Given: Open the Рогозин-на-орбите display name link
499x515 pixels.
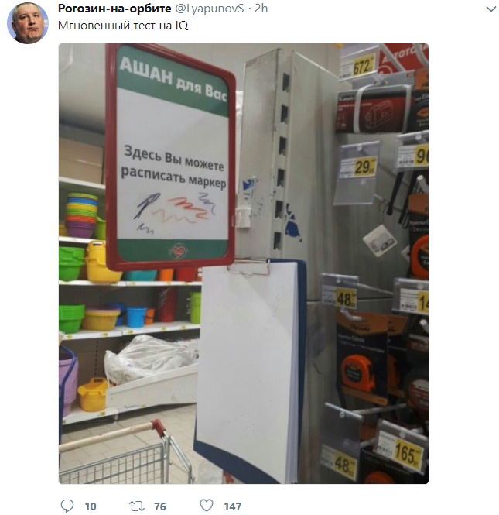Looking at the screenshot, I should tap(114, 9).
